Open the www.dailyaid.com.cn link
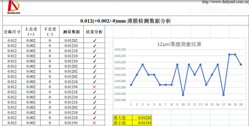Image resolution: width=249 pixels, height=126 pixels. click(x=225, y=2)
